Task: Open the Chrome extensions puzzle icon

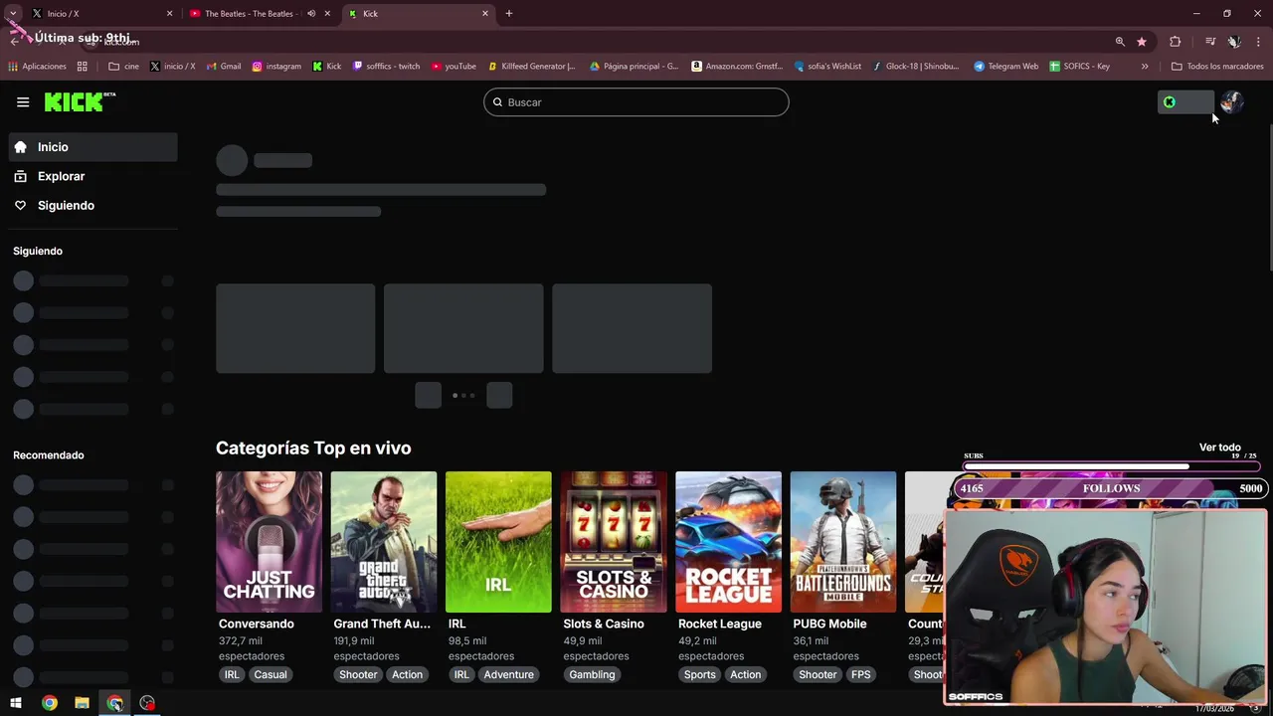Action: point(1176,42)
